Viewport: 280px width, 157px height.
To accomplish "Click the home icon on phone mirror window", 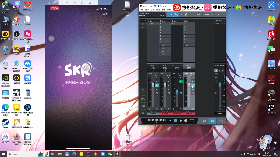I will 90,3.
